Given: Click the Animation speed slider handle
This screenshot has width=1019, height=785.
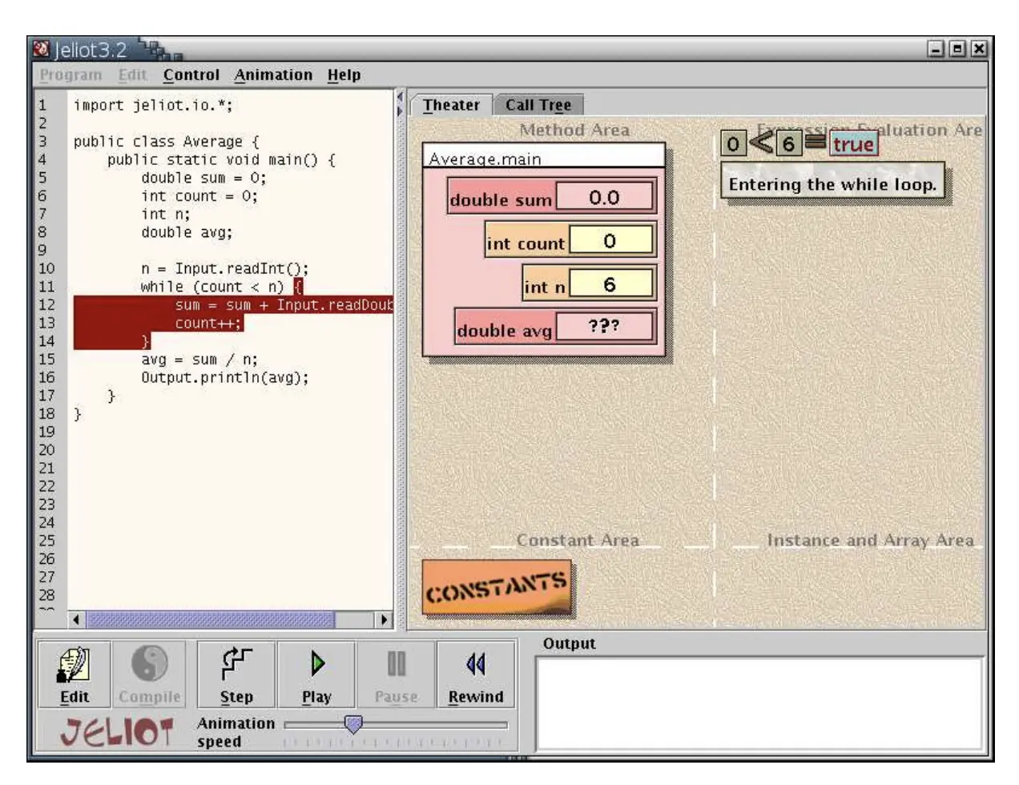Looking at the screenshot, I should coord(353,724).
